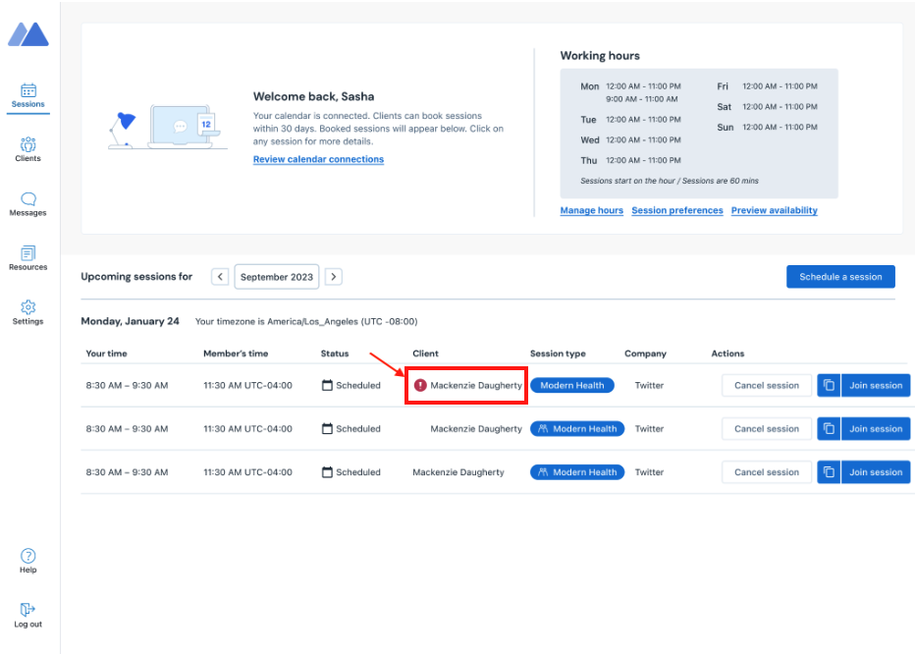This screenshot has width=916, height=654.
Task: Open Settings gear in sidebar
Action: pyautogui.click(x=28, y=311)
